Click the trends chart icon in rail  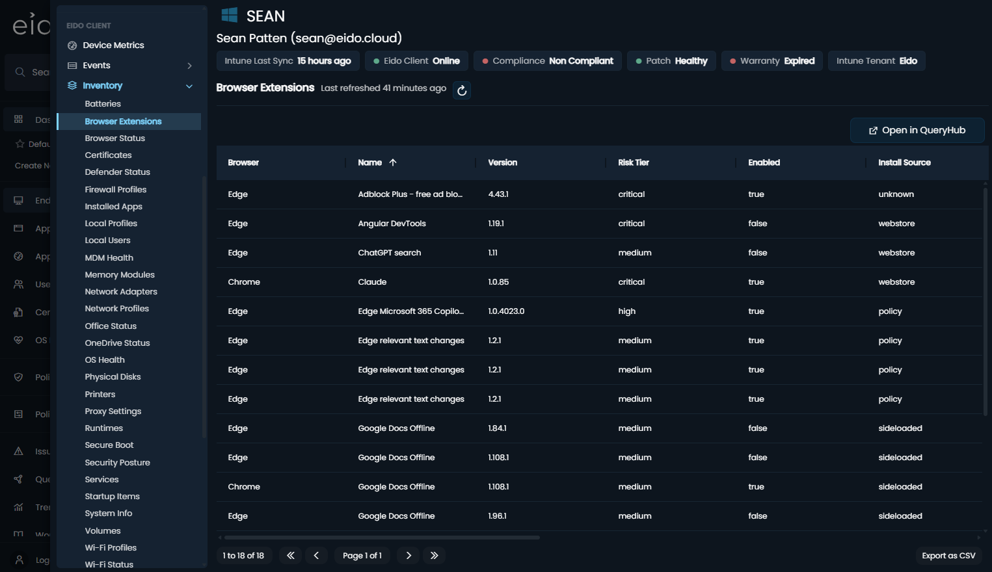click(x=18, y=507)
